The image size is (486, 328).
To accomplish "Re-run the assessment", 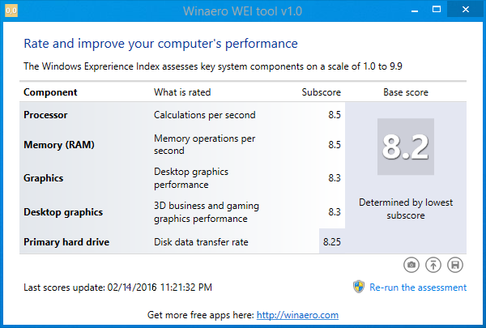I will click(418, 288).
